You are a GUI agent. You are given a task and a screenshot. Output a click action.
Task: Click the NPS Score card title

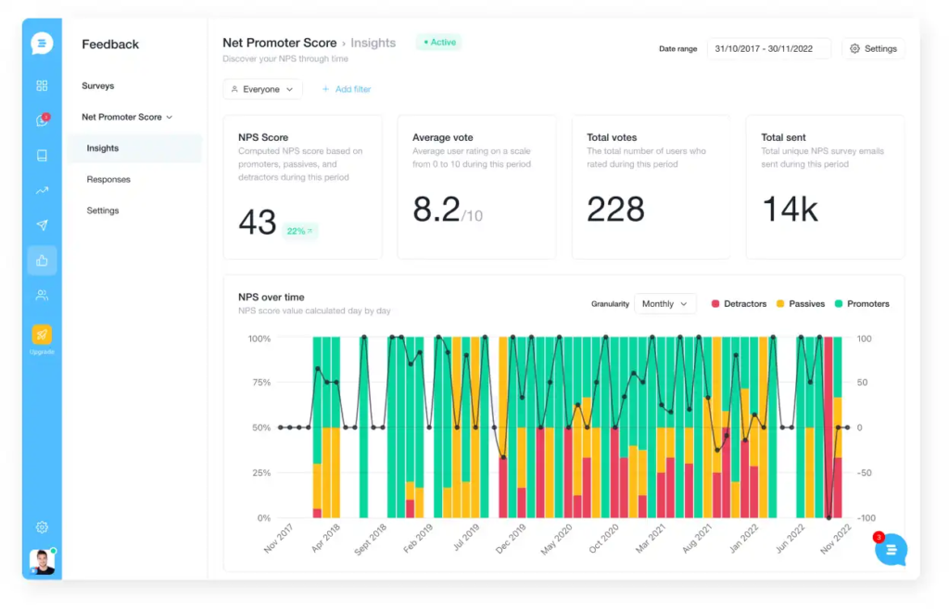pos(263,137)
